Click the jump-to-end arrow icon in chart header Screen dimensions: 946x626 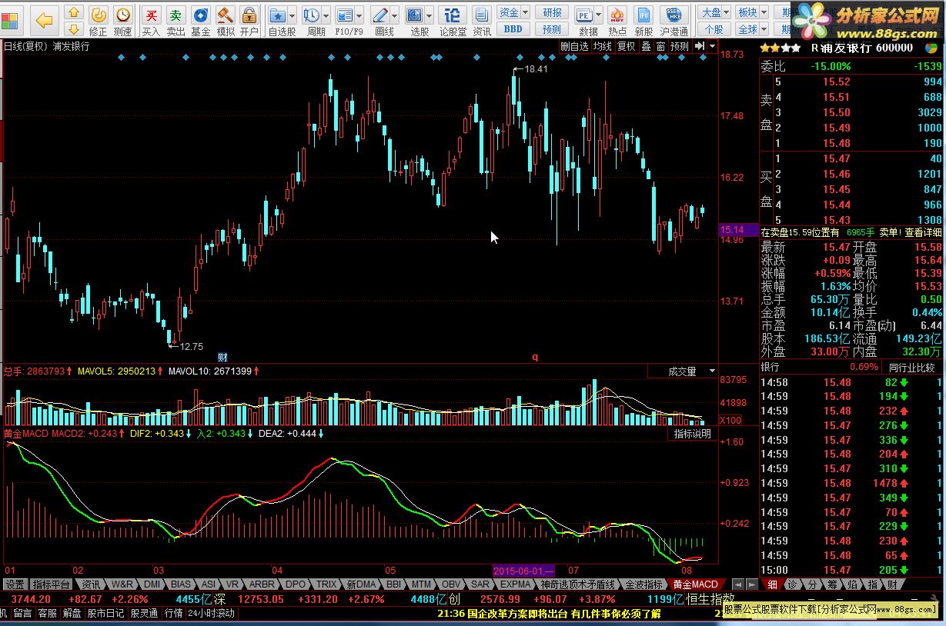tap(700, 46)
